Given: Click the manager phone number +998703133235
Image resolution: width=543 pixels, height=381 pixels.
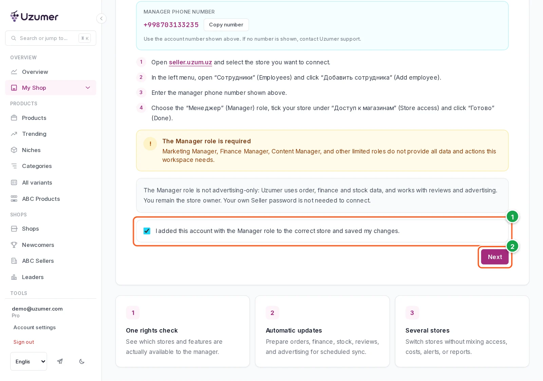Looking at the screenshot, I should (171, 25).
